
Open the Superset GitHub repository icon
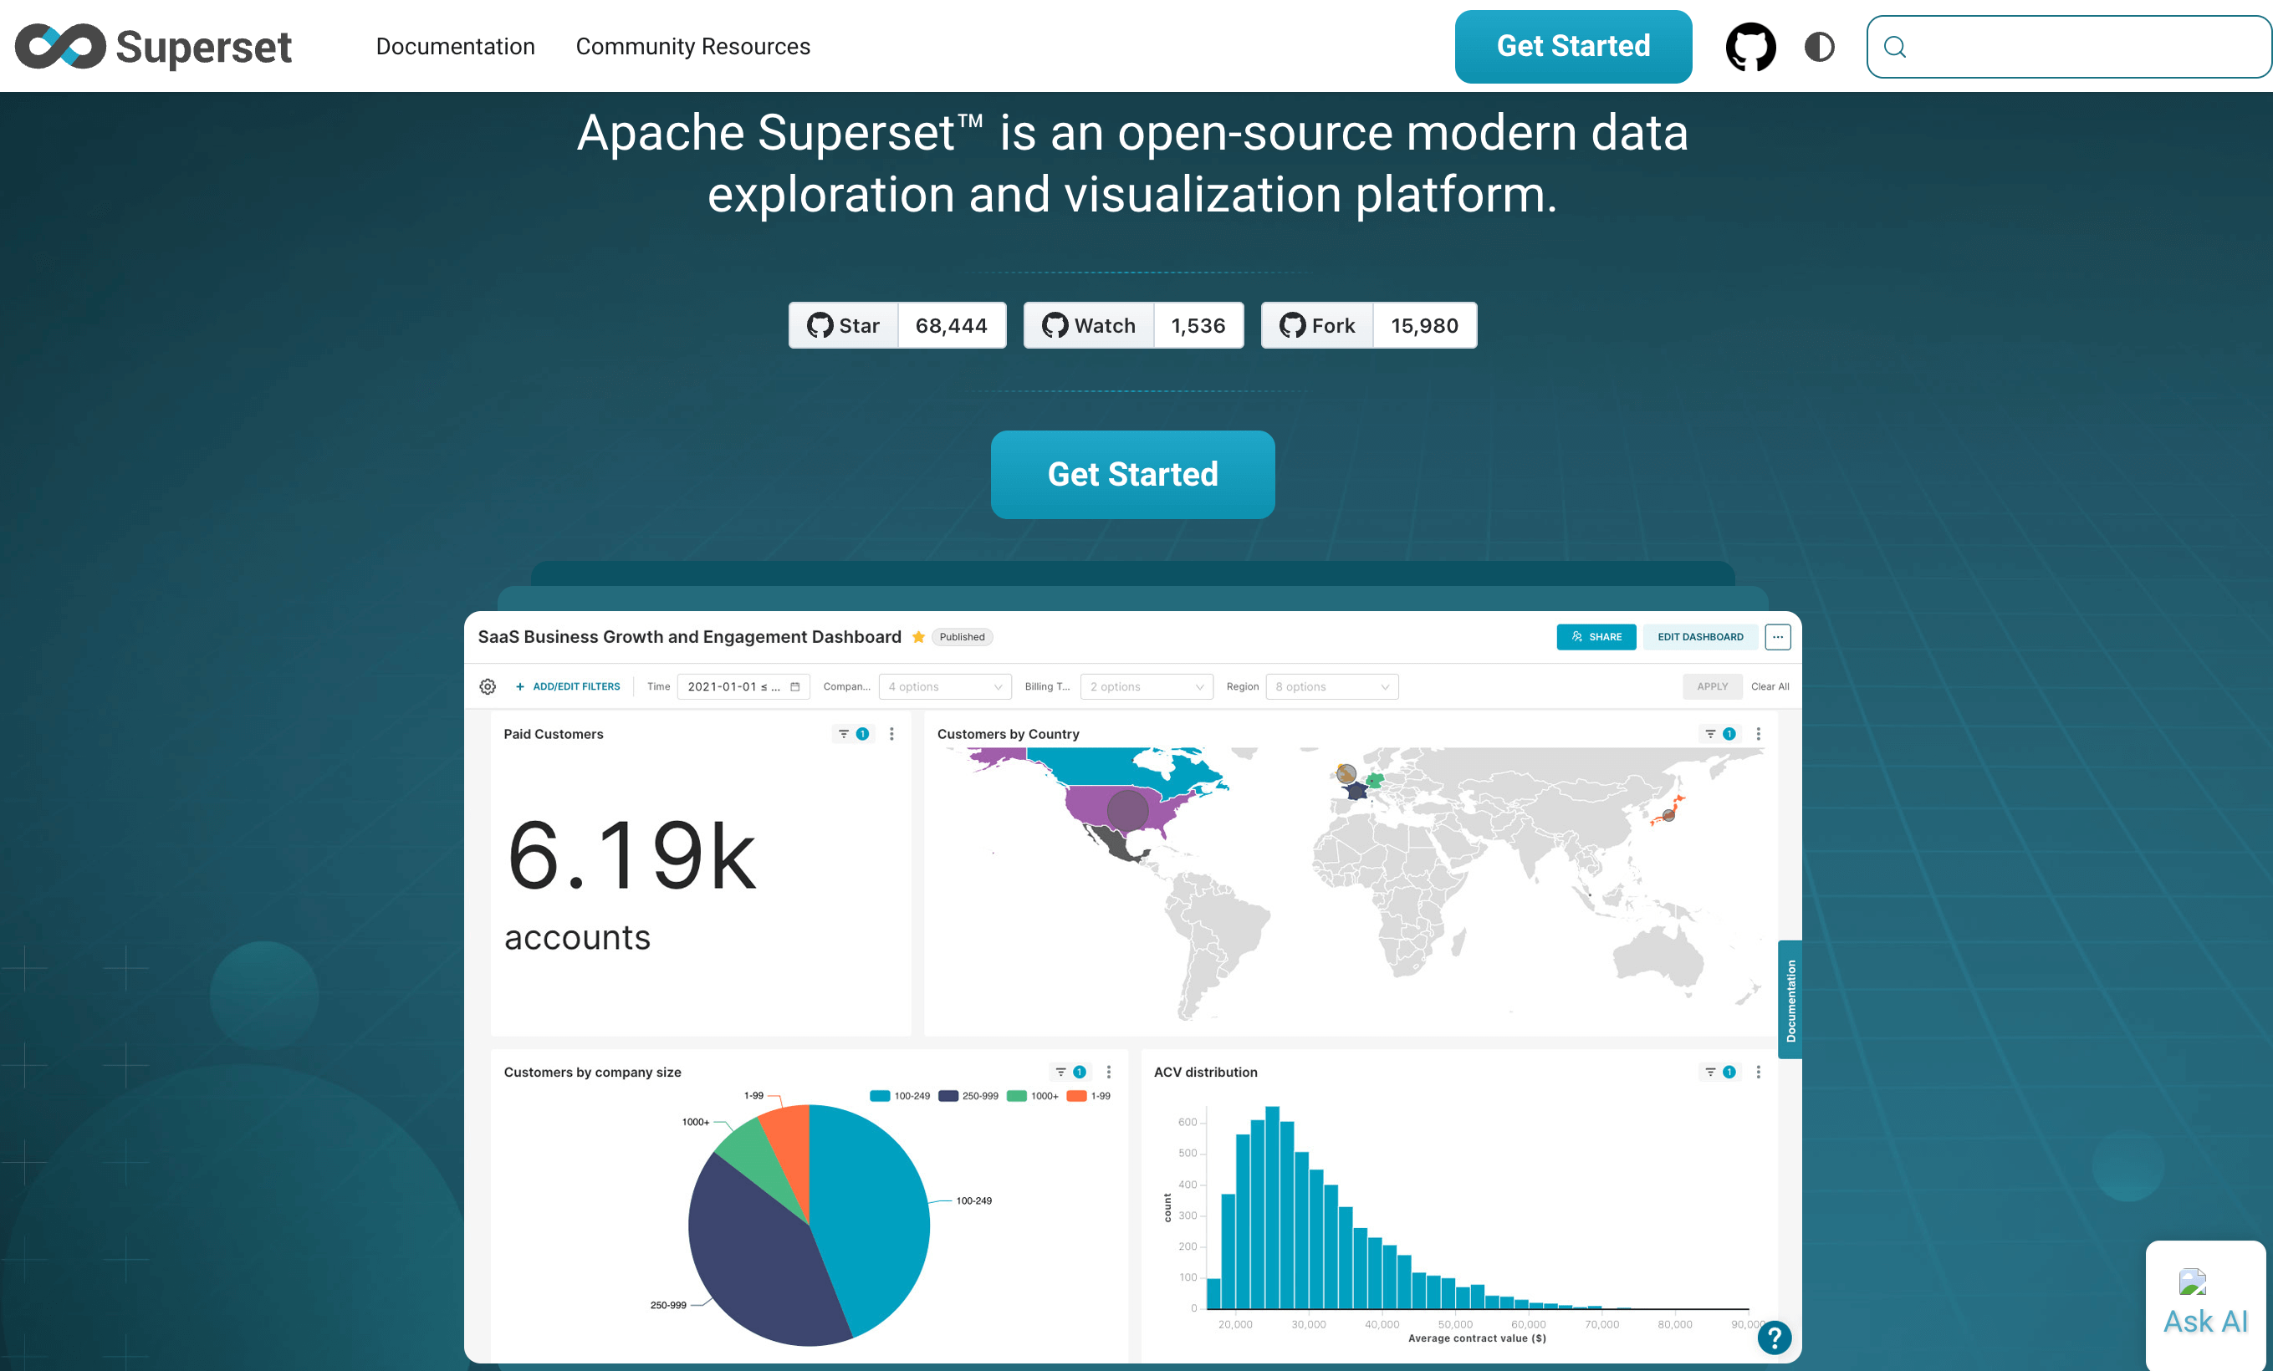(x=1750, y=46)
